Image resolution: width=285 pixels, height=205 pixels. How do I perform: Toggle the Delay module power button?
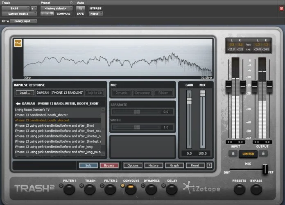(163, 186)
